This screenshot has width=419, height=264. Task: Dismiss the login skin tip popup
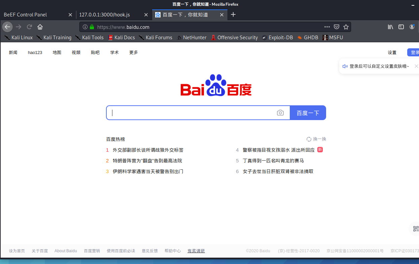[x=416, y=66]
